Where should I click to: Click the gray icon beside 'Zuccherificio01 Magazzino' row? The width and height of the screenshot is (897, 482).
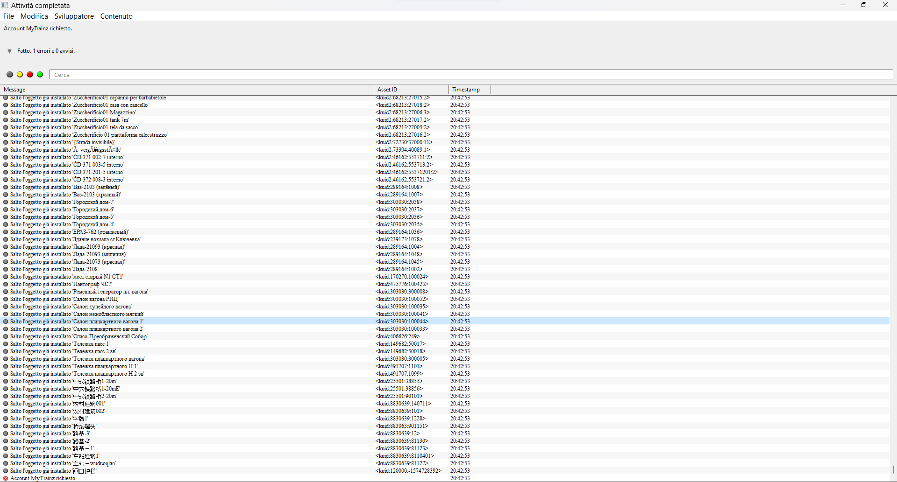coord(6,112)
